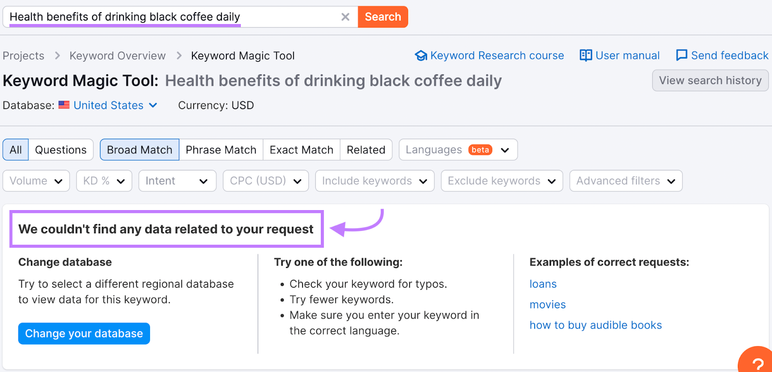
Task: Click the Change your database button
Action: click(84, 333)
